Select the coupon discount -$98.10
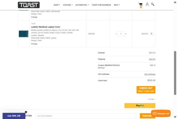Image resolution: width=177 pixels, height=119 pixels. (152, 65)
